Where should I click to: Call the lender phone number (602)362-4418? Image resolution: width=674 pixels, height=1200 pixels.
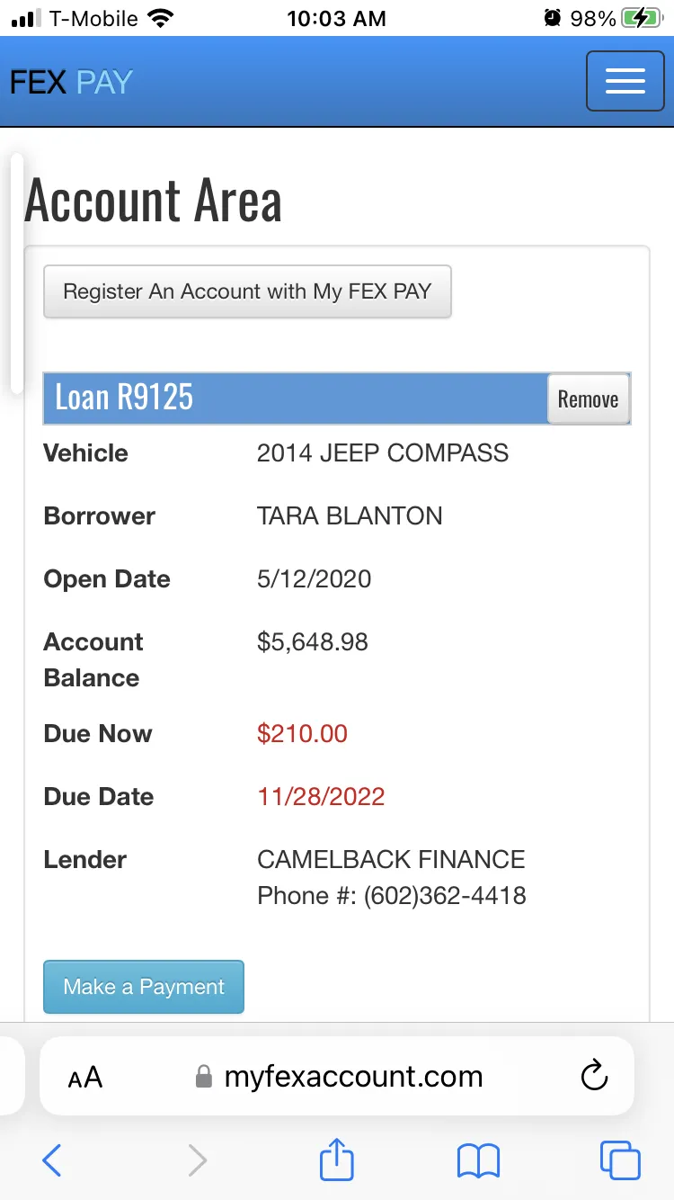click(445, 896)
